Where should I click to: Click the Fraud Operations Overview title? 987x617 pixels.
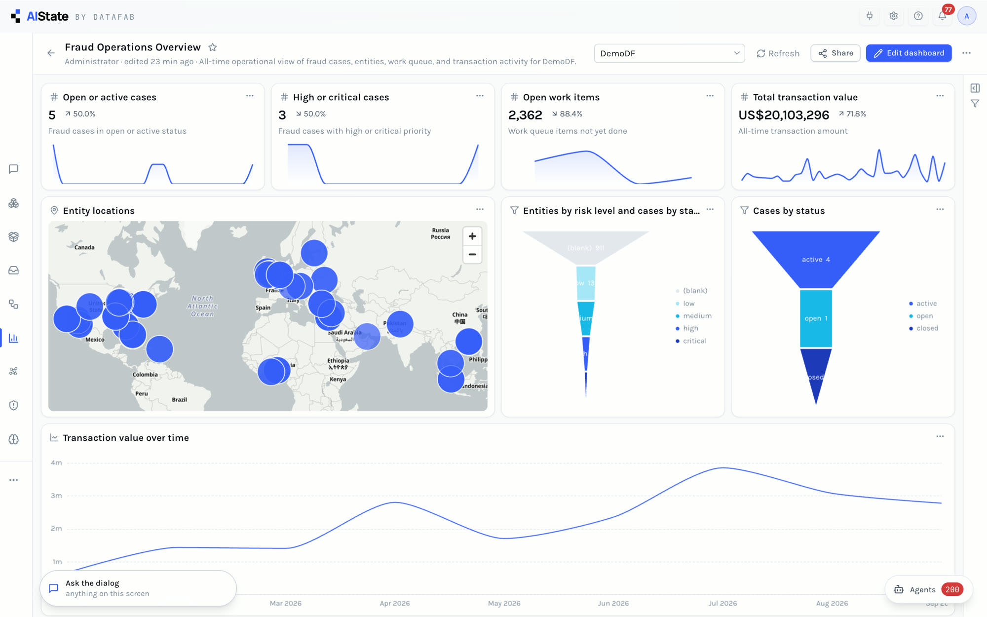133,47
